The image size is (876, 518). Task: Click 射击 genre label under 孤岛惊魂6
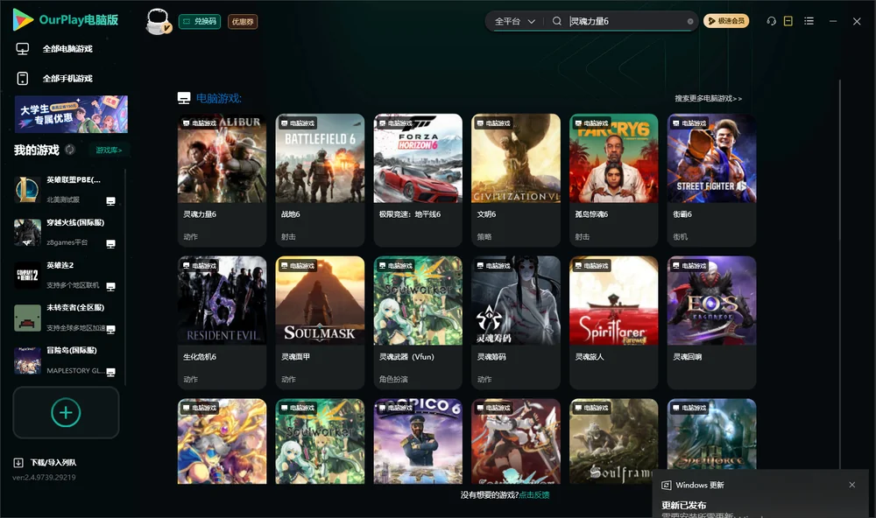[x=583, y=236]
